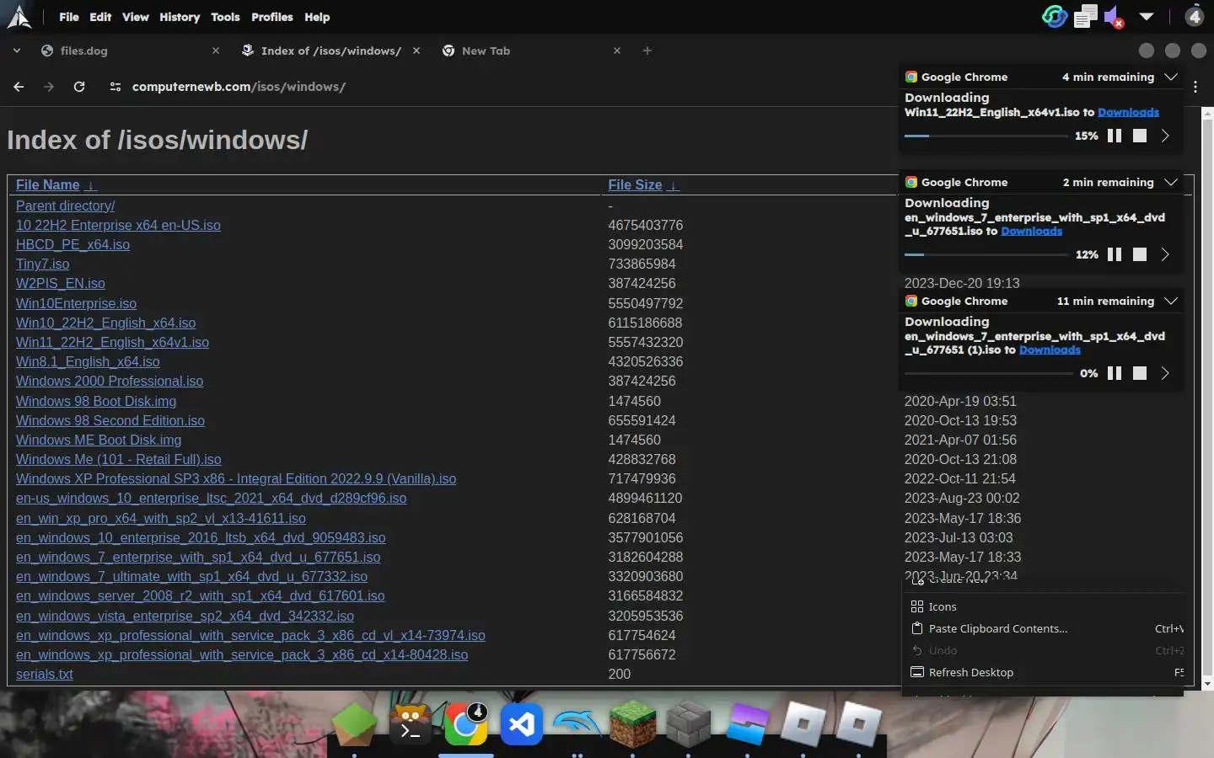Collapse the 11 min remaining download notification
Viewport: 1214px width, 758px height.
tap(1171, 301)
